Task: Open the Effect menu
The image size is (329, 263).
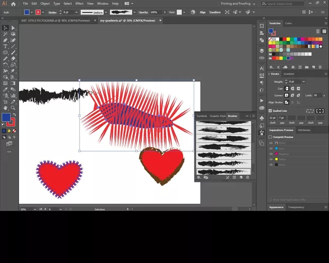Action: [79, 4]
